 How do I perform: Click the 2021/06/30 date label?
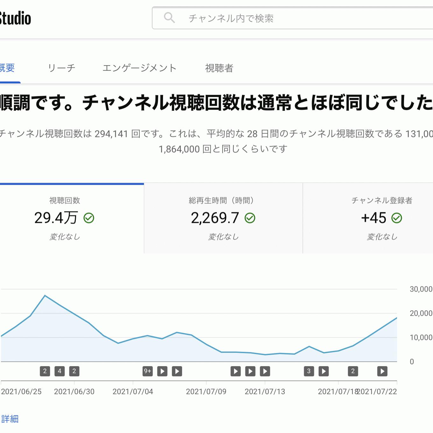pyautogui.click(x=74, y=392)
